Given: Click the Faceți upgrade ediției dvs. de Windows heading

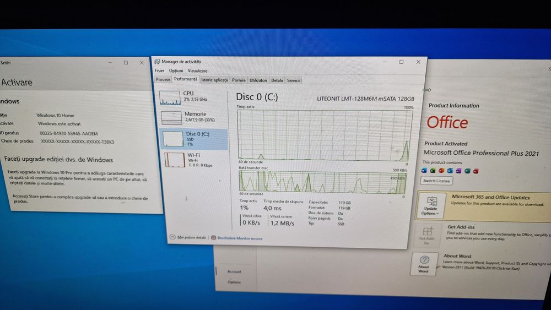Looking at the screenshot, I should tap(58, 159).
